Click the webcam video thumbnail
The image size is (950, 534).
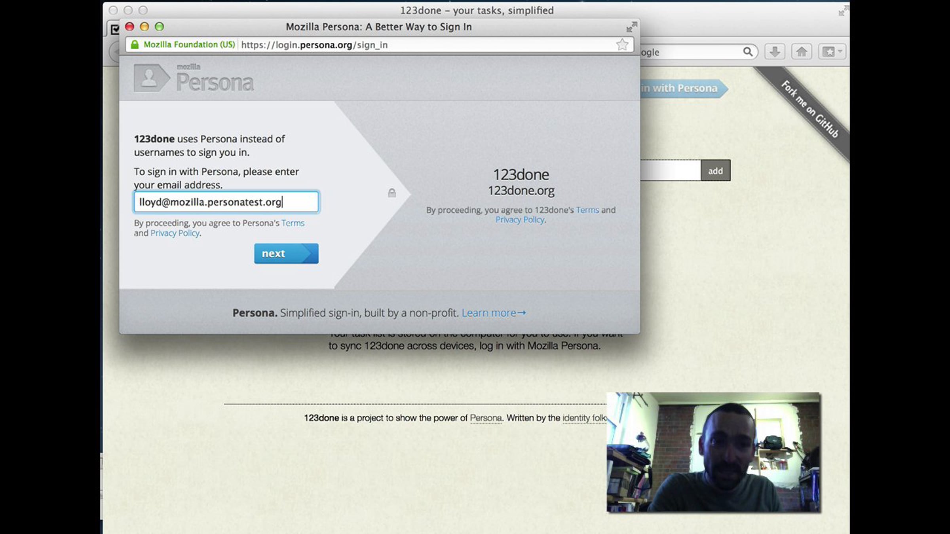pyautogui.click(x=713, y=452)
